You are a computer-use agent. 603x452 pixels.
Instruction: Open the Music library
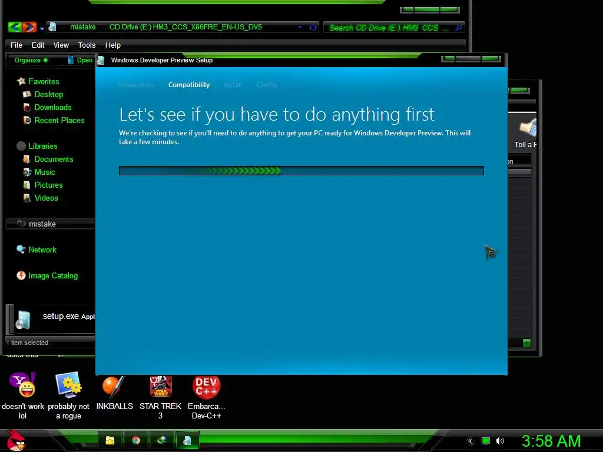[45, 172]
